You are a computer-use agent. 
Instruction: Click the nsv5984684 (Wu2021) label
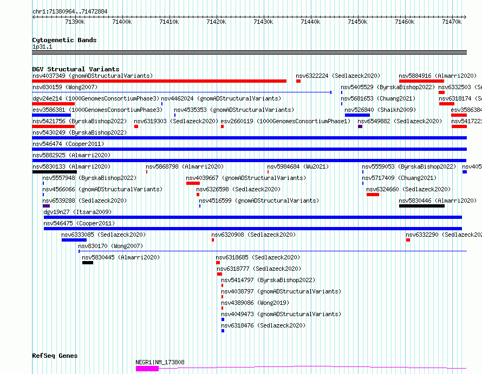click(298, 166)
